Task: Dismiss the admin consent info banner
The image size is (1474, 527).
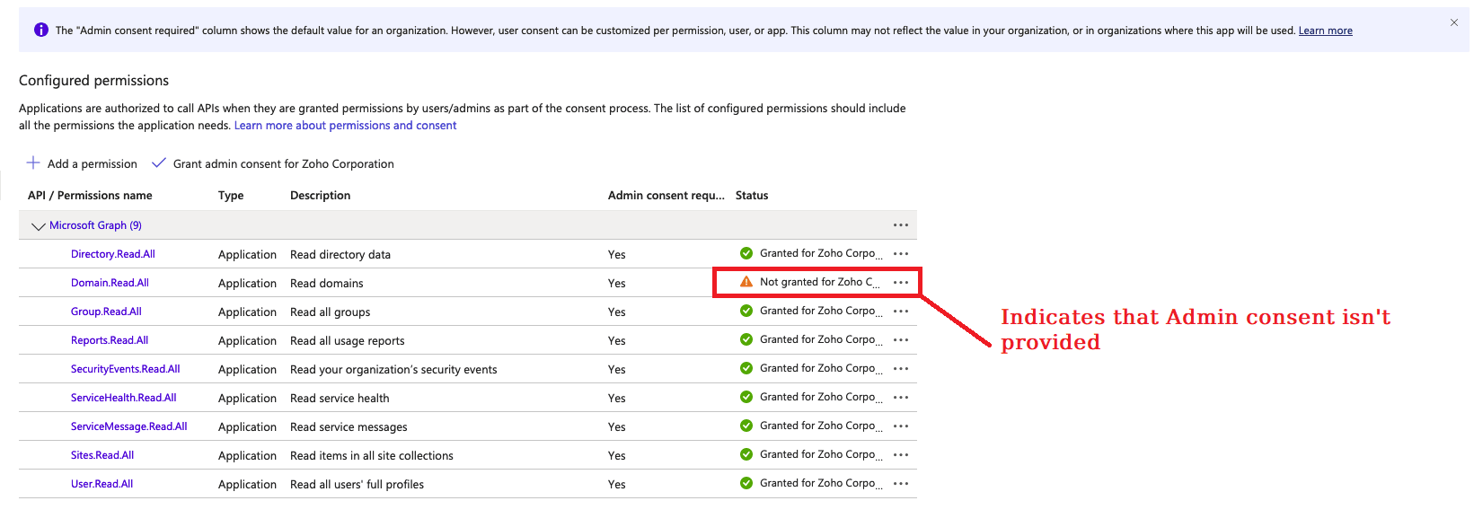Action: [x=1454, y=23]
